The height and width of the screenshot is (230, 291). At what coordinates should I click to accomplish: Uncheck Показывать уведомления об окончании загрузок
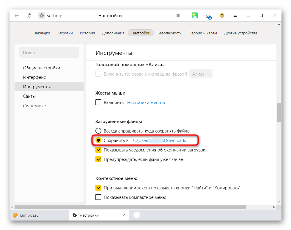[98, 150]
